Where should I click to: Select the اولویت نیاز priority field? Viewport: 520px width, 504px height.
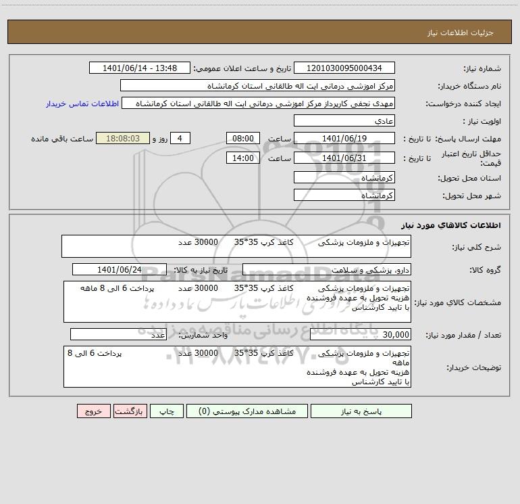[x=344, y=120]
